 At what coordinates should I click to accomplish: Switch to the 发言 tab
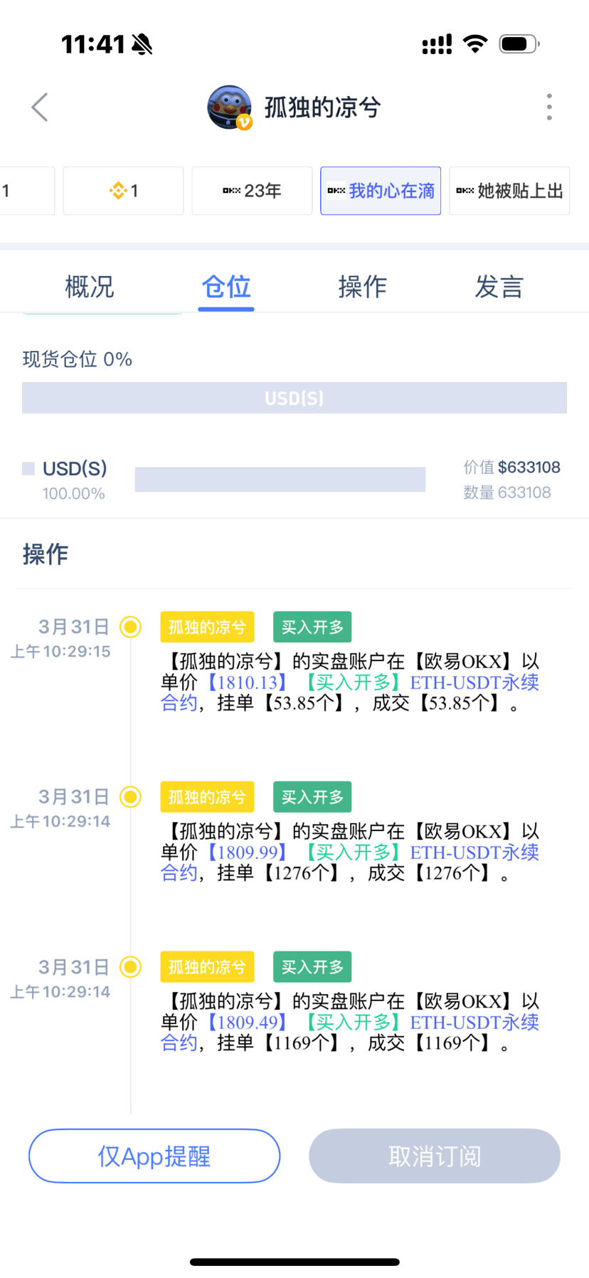499,287
